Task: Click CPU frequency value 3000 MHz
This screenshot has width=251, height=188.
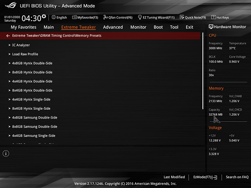Action: [215, 48]
